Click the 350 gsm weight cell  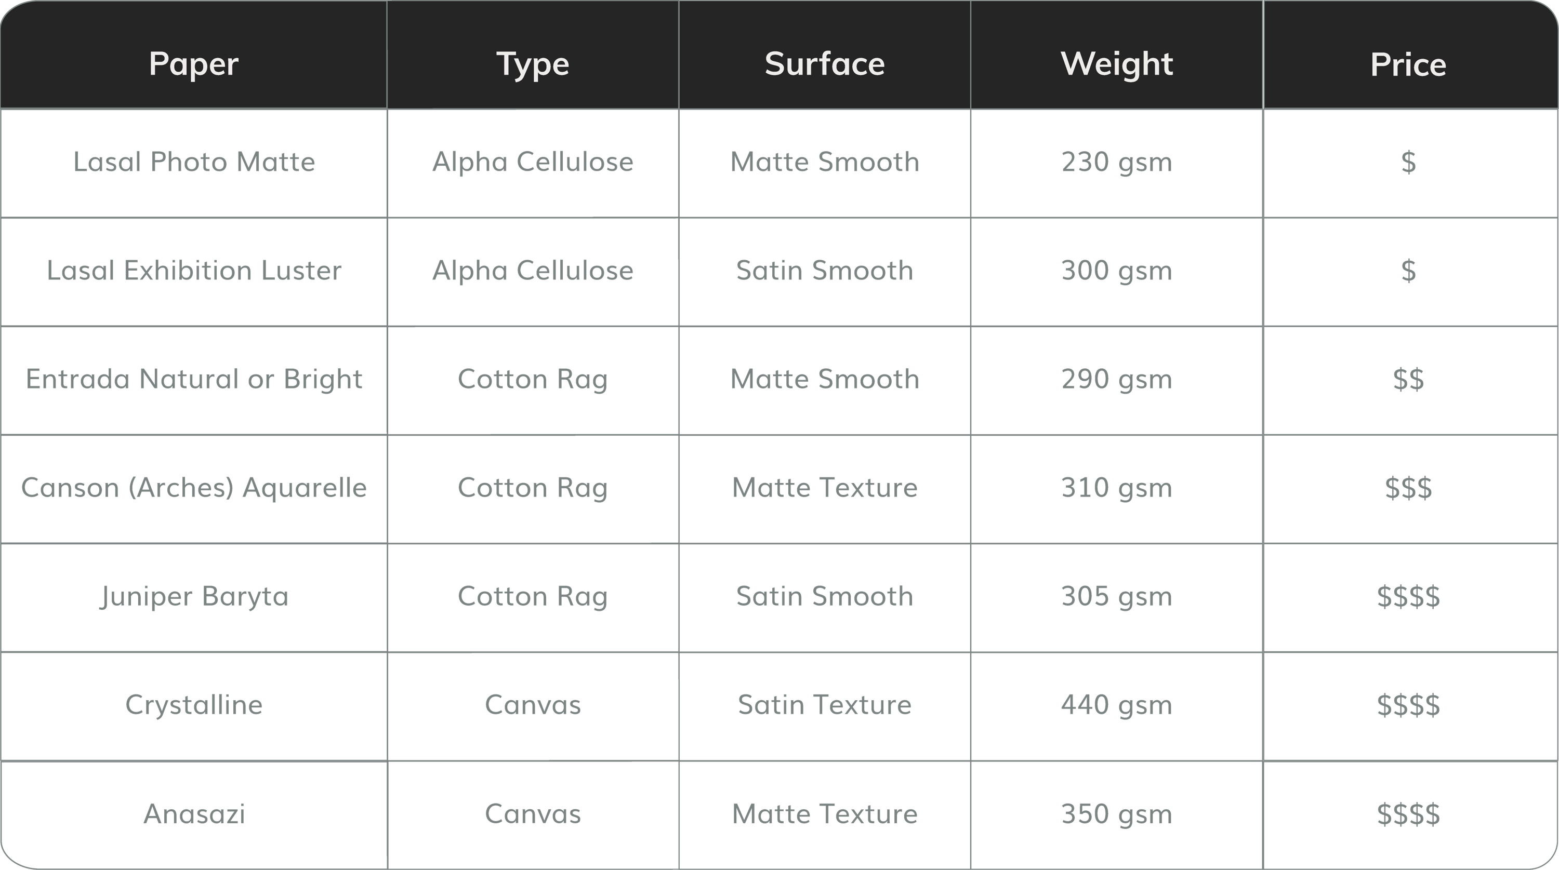click(x=1117, y=814)
